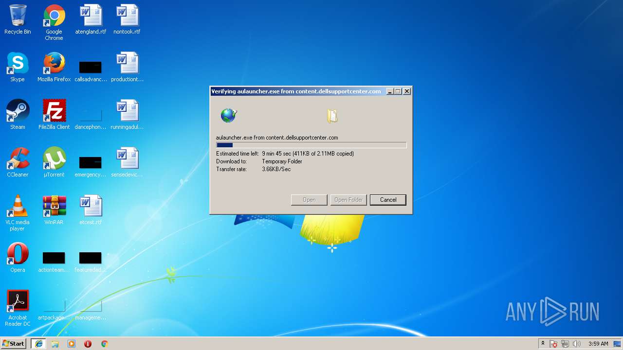Viewport: 623px width, 350px height.
Task: Launch Google Chrome from desktop
Action: pyautogui.click(x=54, y=22)
